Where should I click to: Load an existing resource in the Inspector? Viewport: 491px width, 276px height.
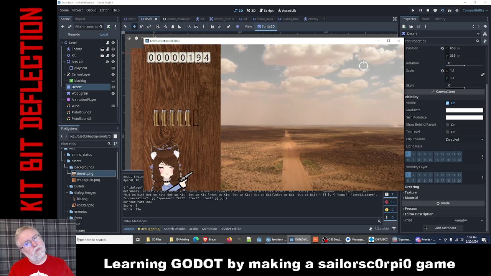(x=411, y=26)
